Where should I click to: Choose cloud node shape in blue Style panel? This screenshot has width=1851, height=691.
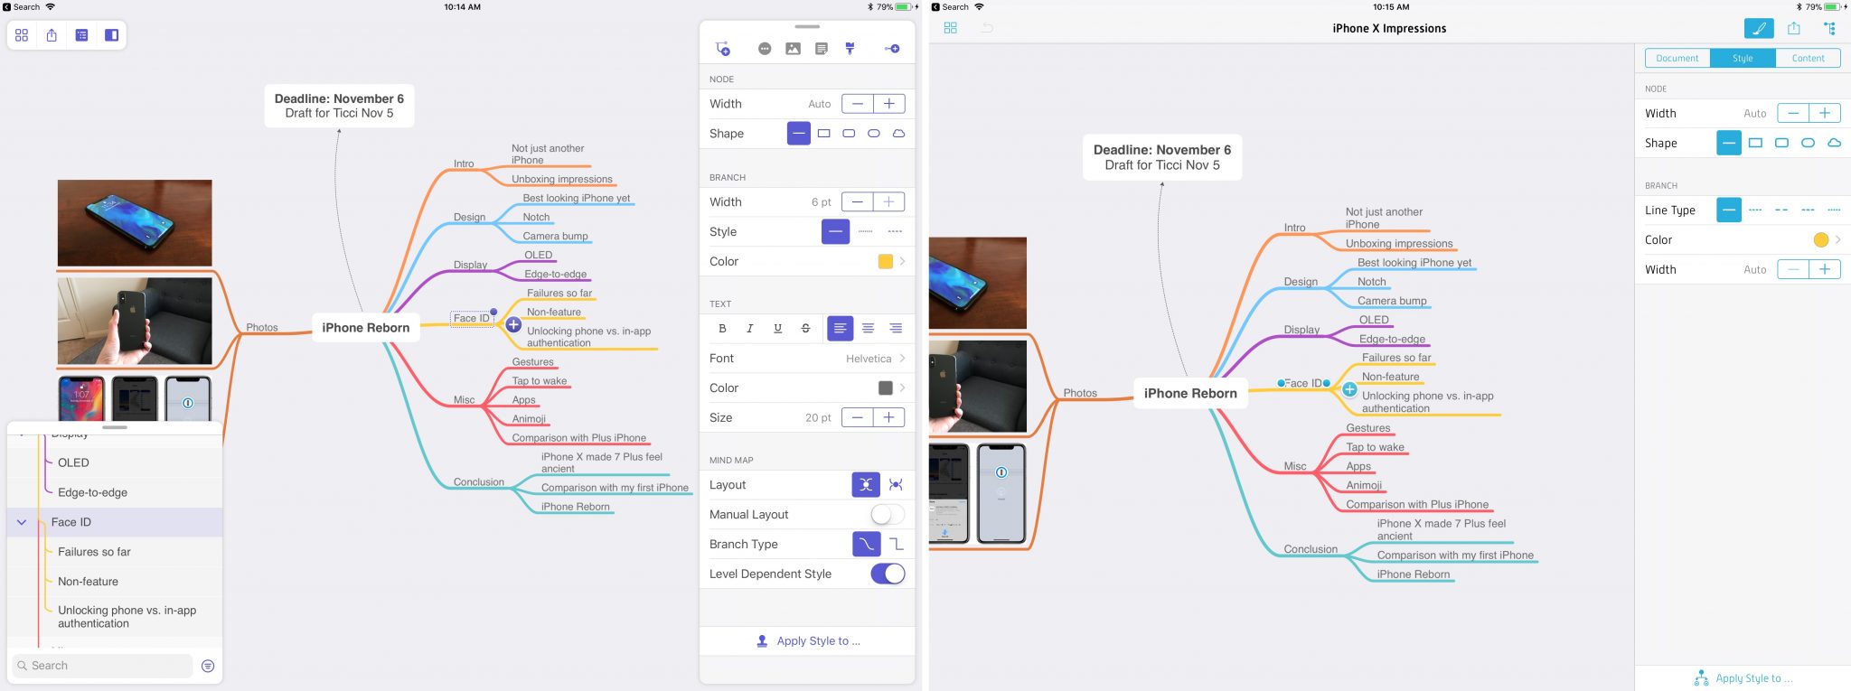[x=1834, y=143]
